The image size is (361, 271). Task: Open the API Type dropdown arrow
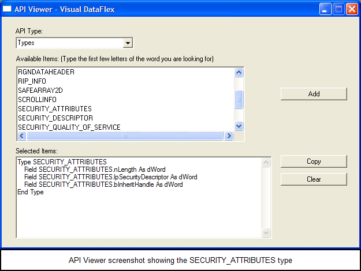pyautogui.click(x=128, y=43)
